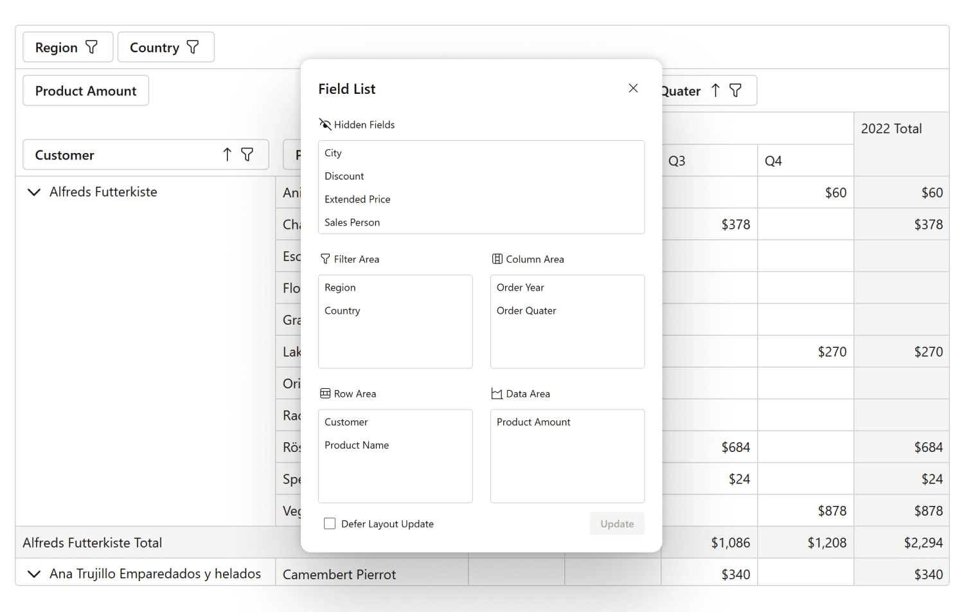Image resolution: width=964 pixels, height=612 pixels.
Task: Toggle Defer Layout Update checkbox
Action: [x=330, y=523]
